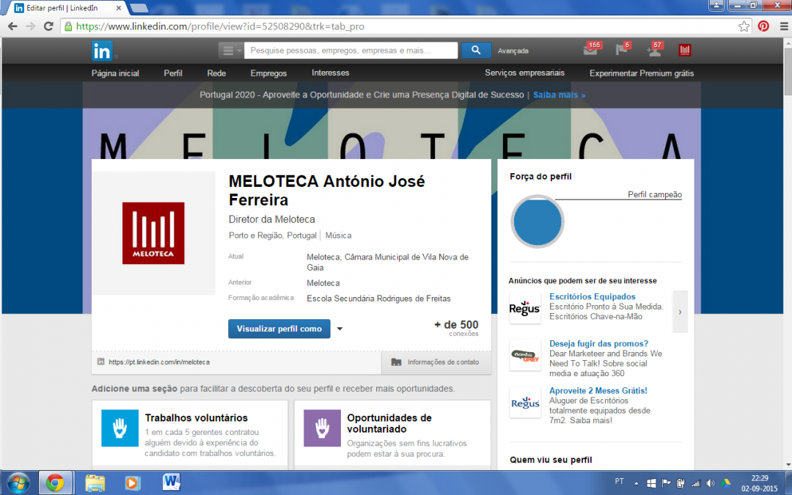
Task: Open Informações de contato section
Action: click(x=436, y=362)
